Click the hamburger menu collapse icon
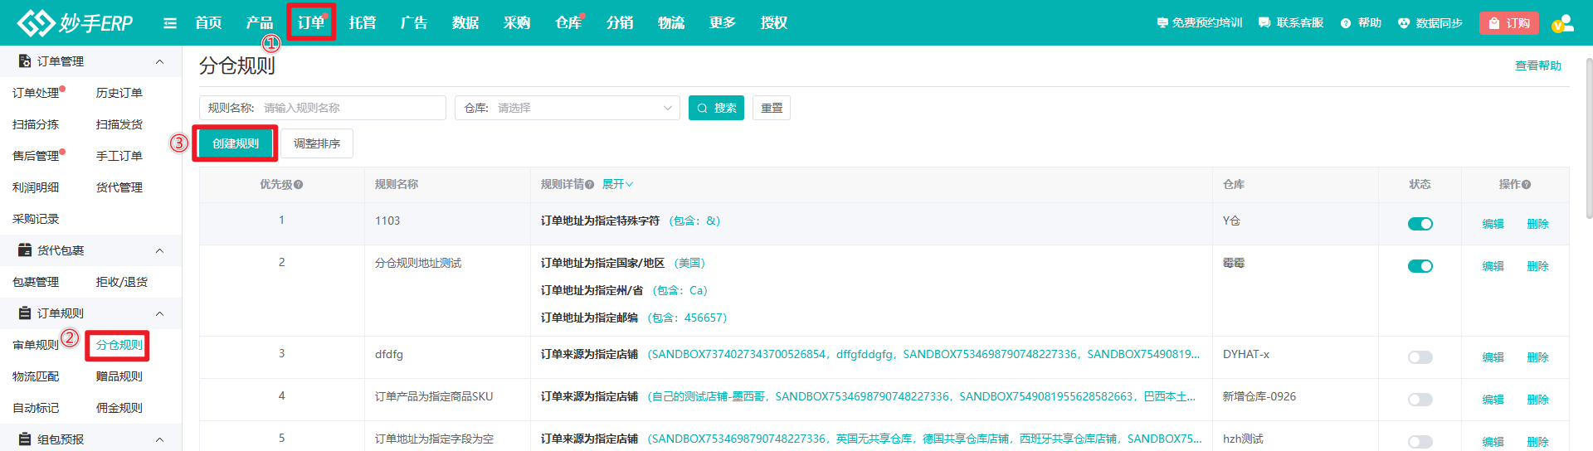Image resolution: width=1593 pixels, height=451 pixels. click(170, 23)
